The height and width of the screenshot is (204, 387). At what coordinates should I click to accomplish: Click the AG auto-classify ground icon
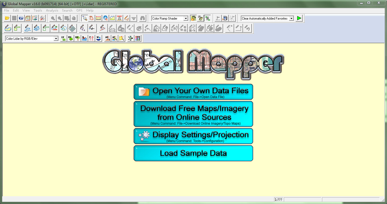(x=107, y=38)
